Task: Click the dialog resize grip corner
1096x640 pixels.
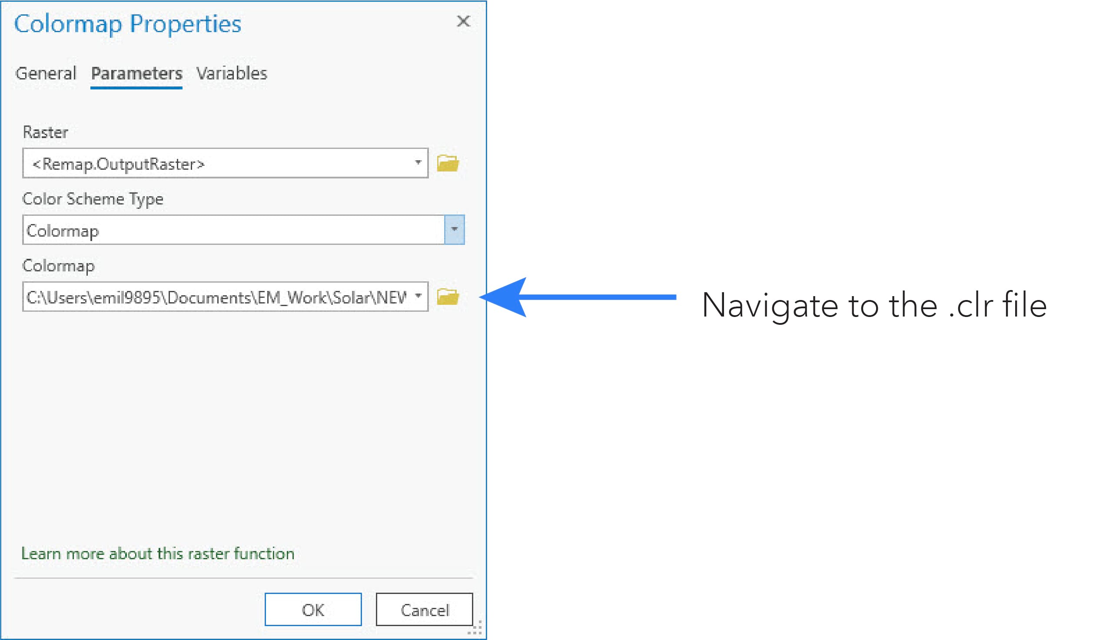Action: pos(477,629)
